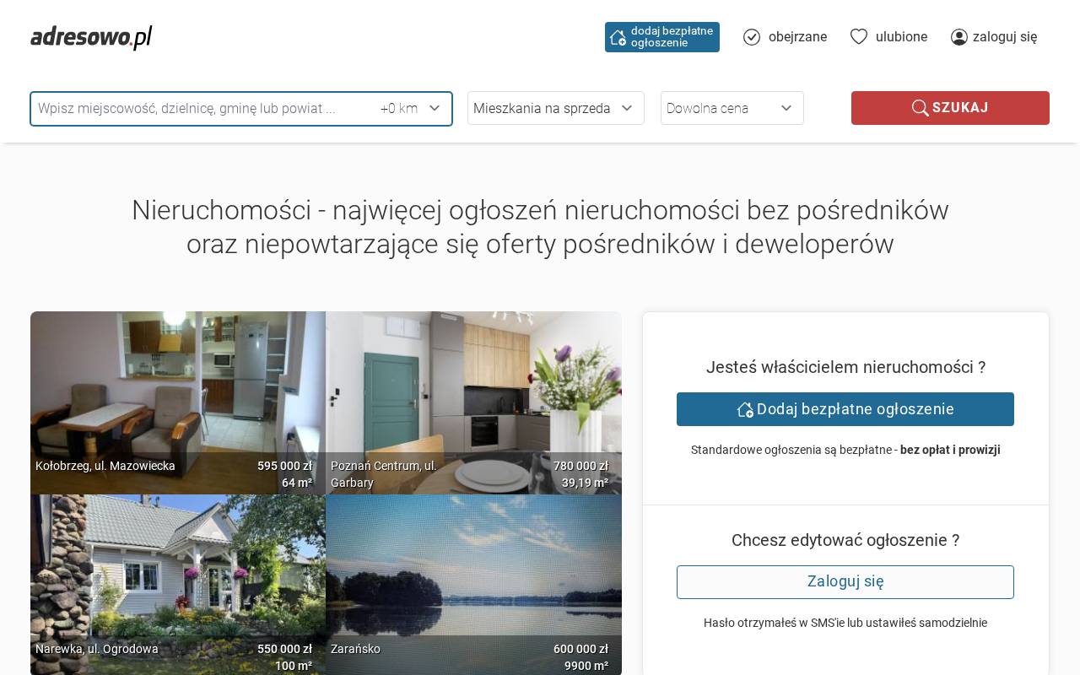Open the Zarańsko lake listing
This screenshot has width=1080, height=675.
point(473,574)
